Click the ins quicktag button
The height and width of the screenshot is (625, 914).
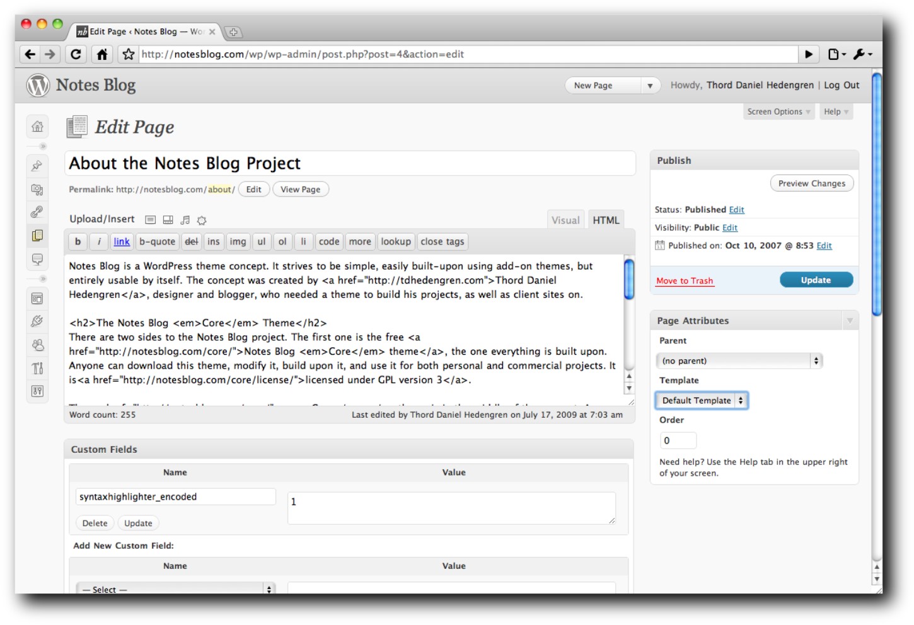click(214, 241)
